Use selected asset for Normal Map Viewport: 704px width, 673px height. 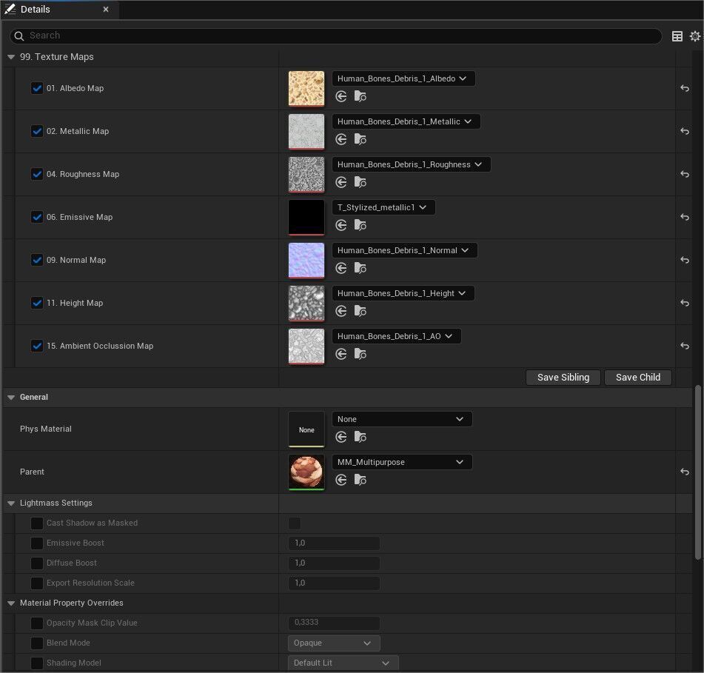341,268
